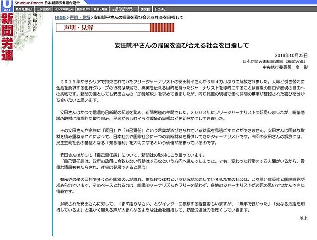317x240 pixels.
Task: Follow the 声明・見解 breadcrumb link
Action: (81, 17)
